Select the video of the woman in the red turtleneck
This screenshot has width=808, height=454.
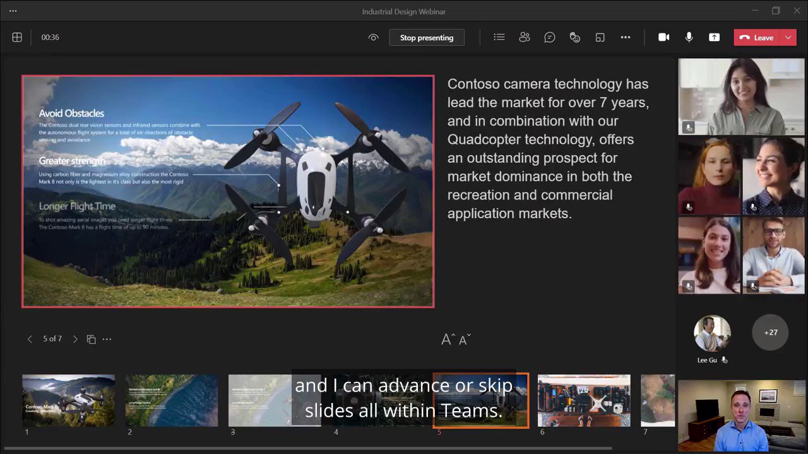(710, 176)
